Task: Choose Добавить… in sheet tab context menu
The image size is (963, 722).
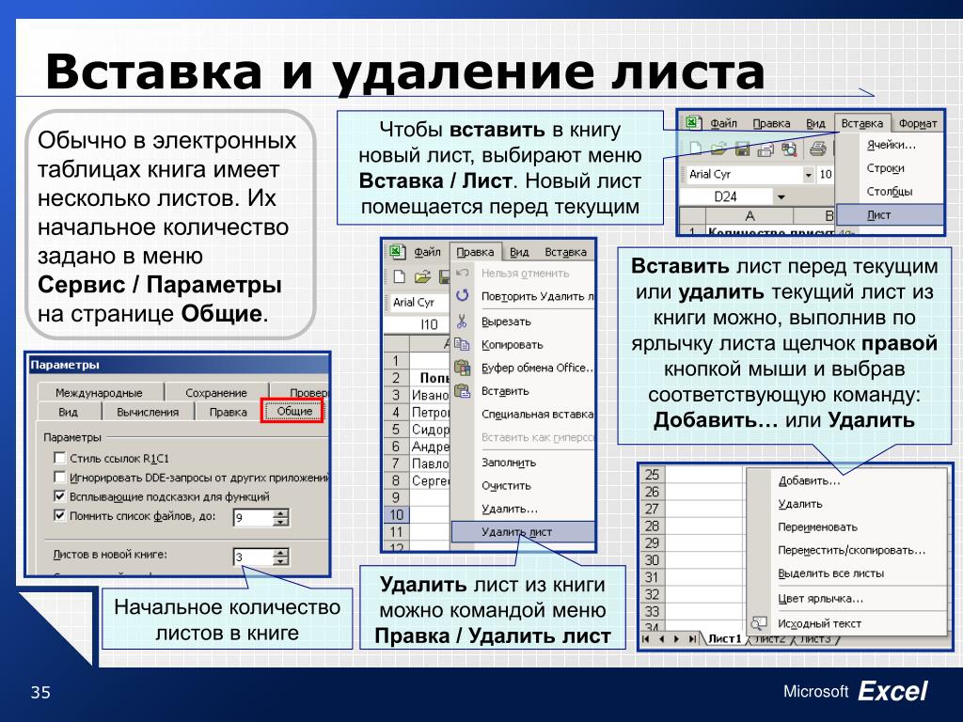Action: [x=846, y=480]
